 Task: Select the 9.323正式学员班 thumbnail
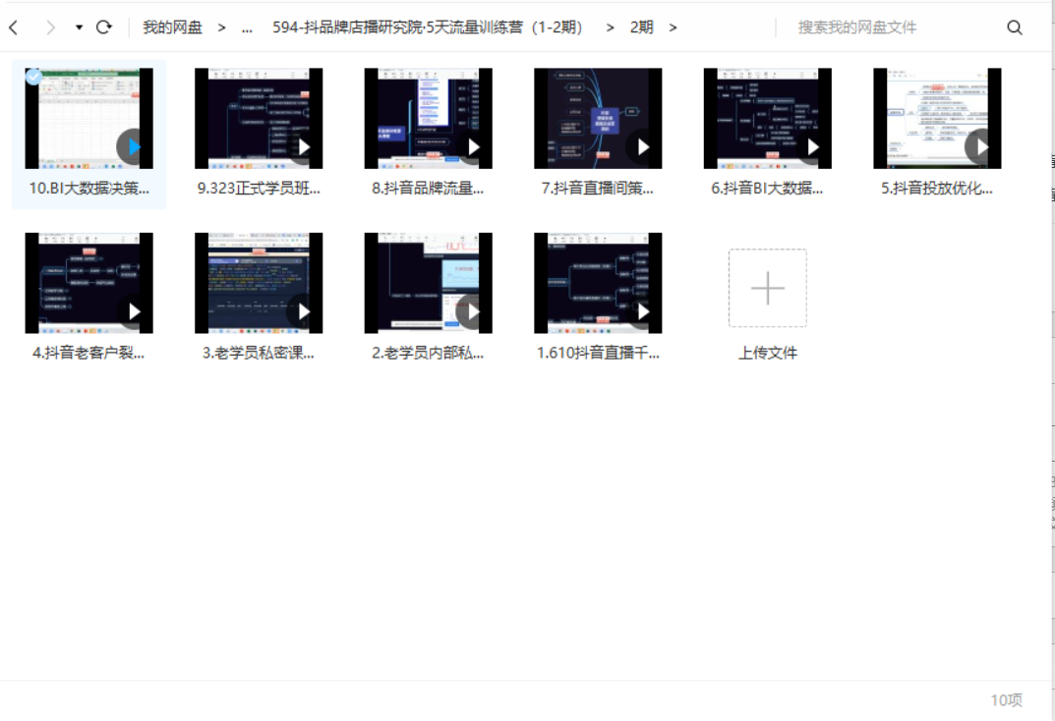point(259,118)
